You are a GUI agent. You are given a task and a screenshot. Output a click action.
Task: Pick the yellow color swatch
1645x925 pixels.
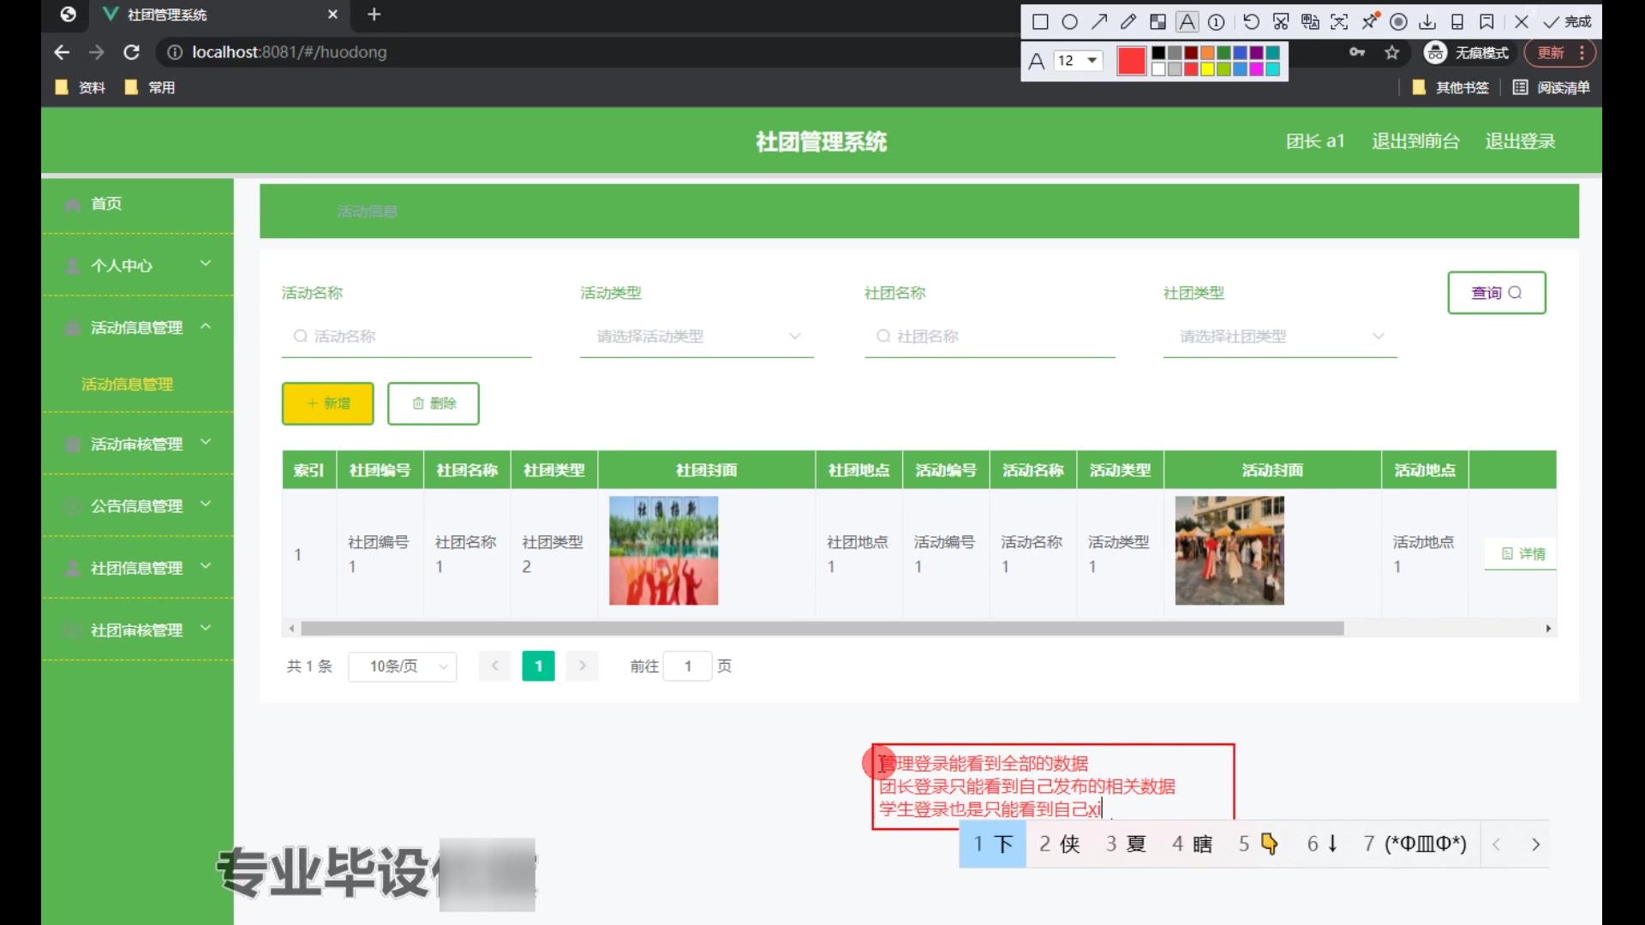(x=1207, y=69)
